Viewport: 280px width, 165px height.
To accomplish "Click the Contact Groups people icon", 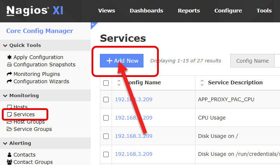I will (x=10, y=162).
